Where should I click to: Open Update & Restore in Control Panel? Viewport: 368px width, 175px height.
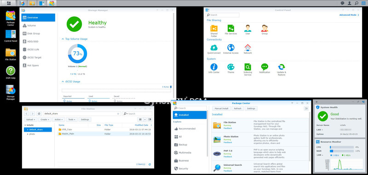[x=282, y=70]
